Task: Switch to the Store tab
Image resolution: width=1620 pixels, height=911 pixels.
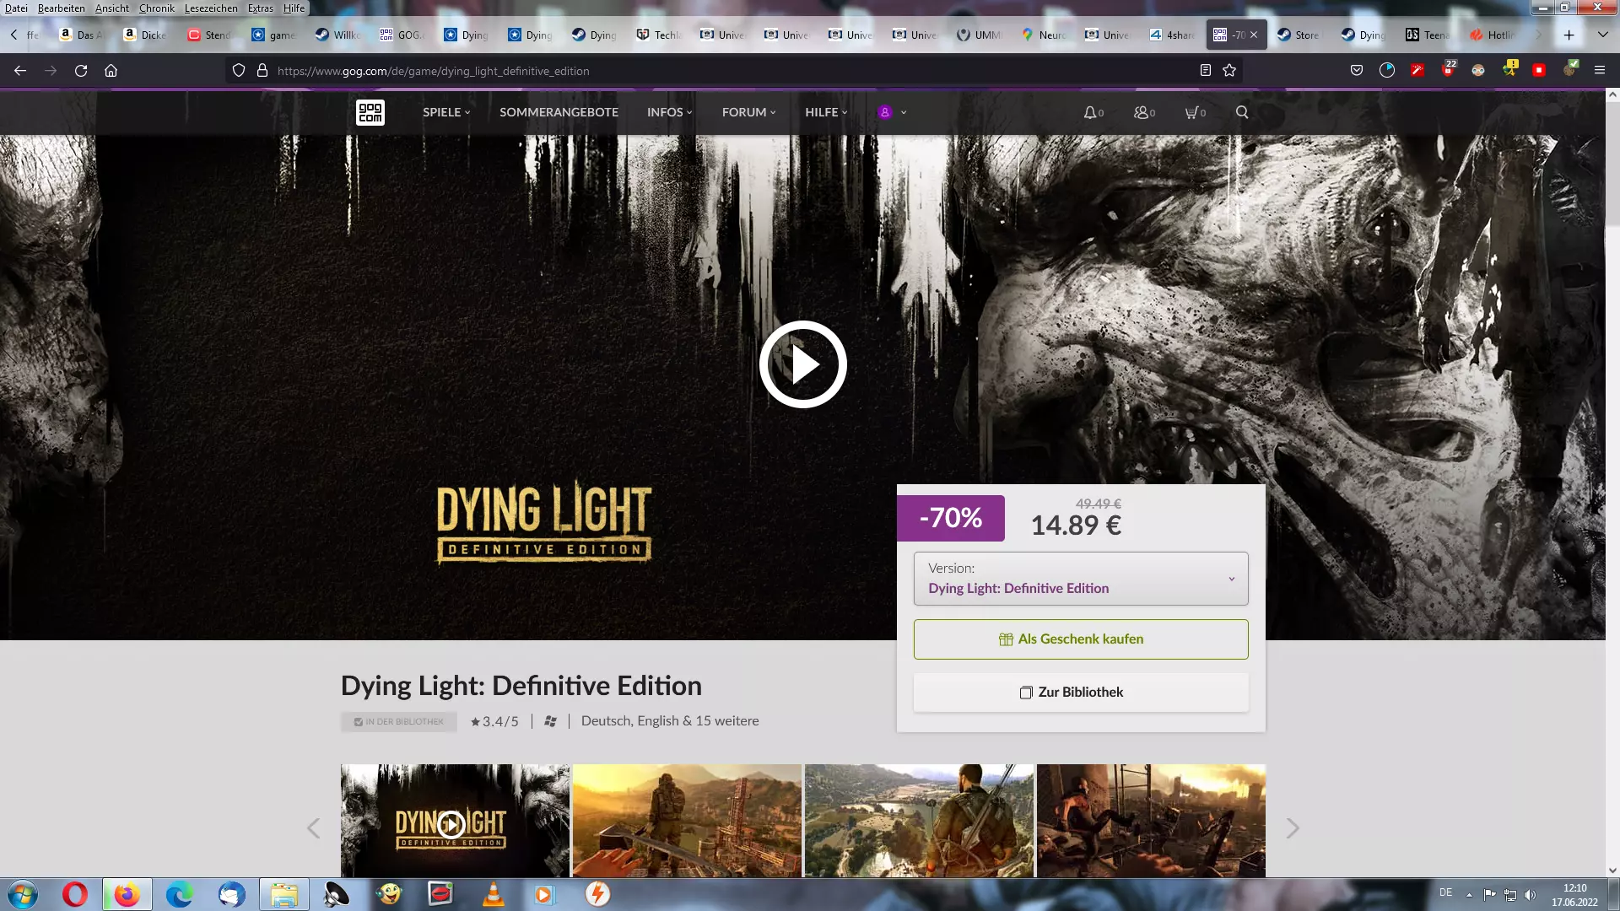Action: pyautogui.click(x=1299, y=35)
